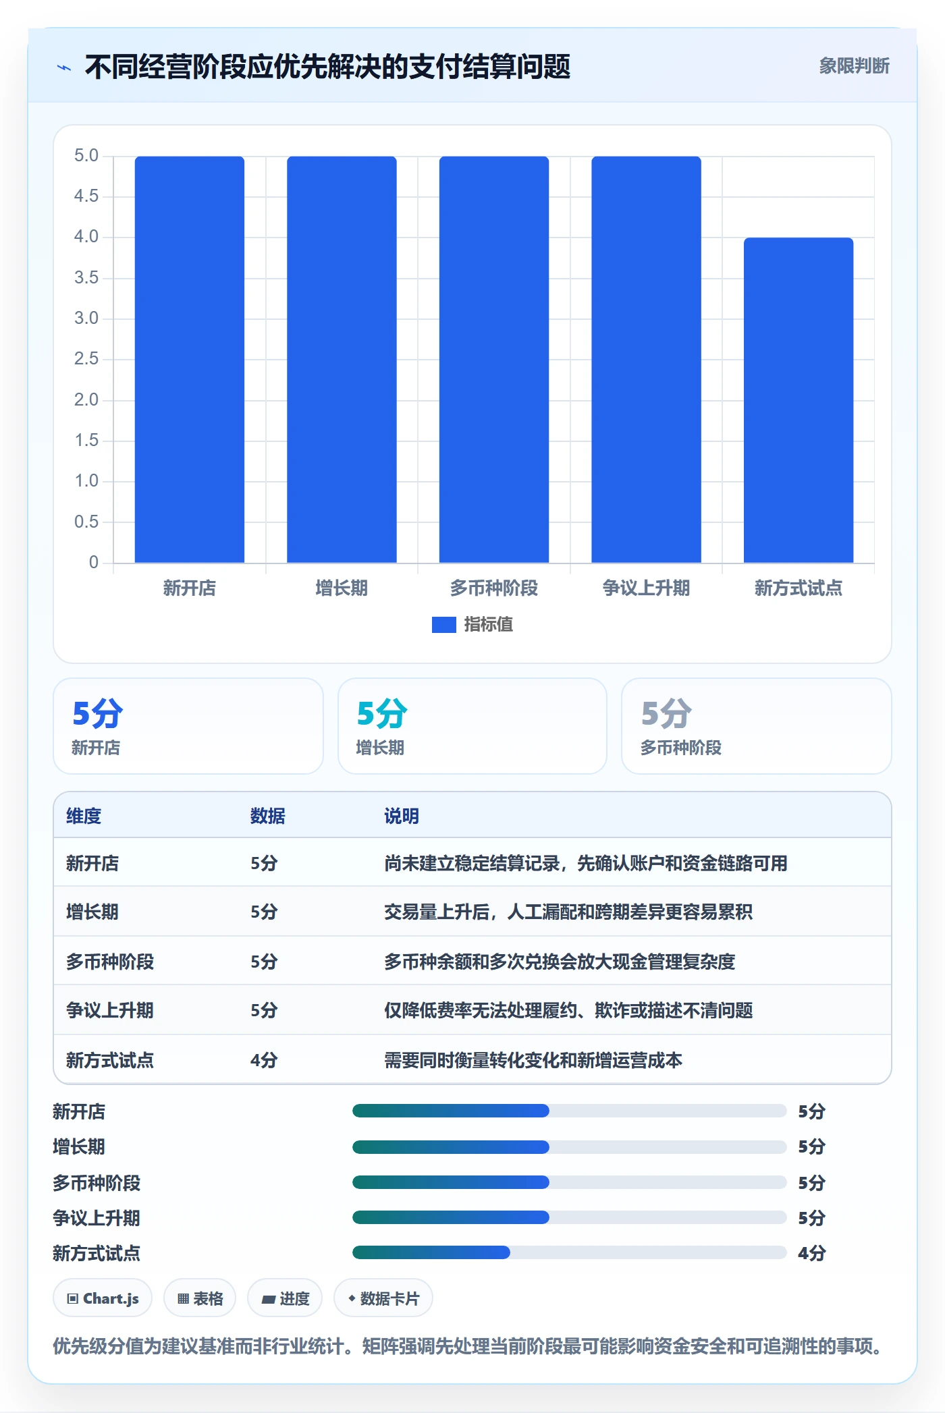Click the 争议上升期 progress bar

(x=570, y=1217)
